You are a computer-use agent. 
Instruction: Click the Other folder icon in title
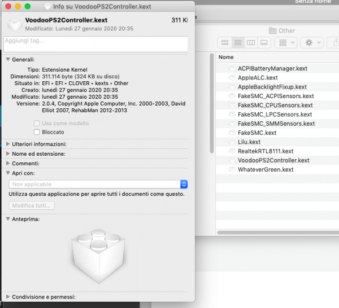click(273, 30)
